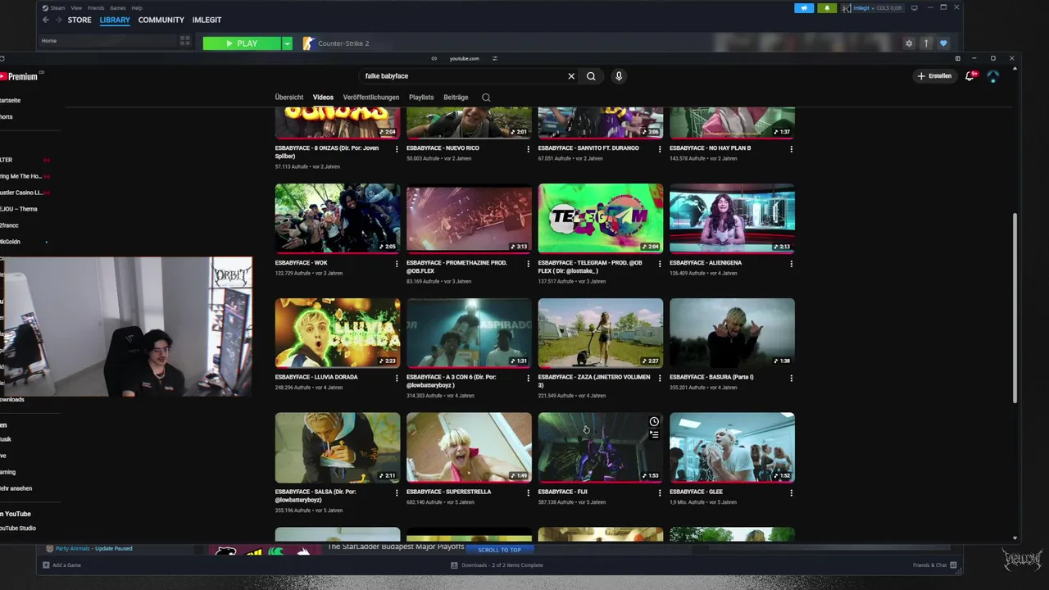Click the YouTube Premium logo
Viewport: 1049px width, 590px height.
coord(20,76)
